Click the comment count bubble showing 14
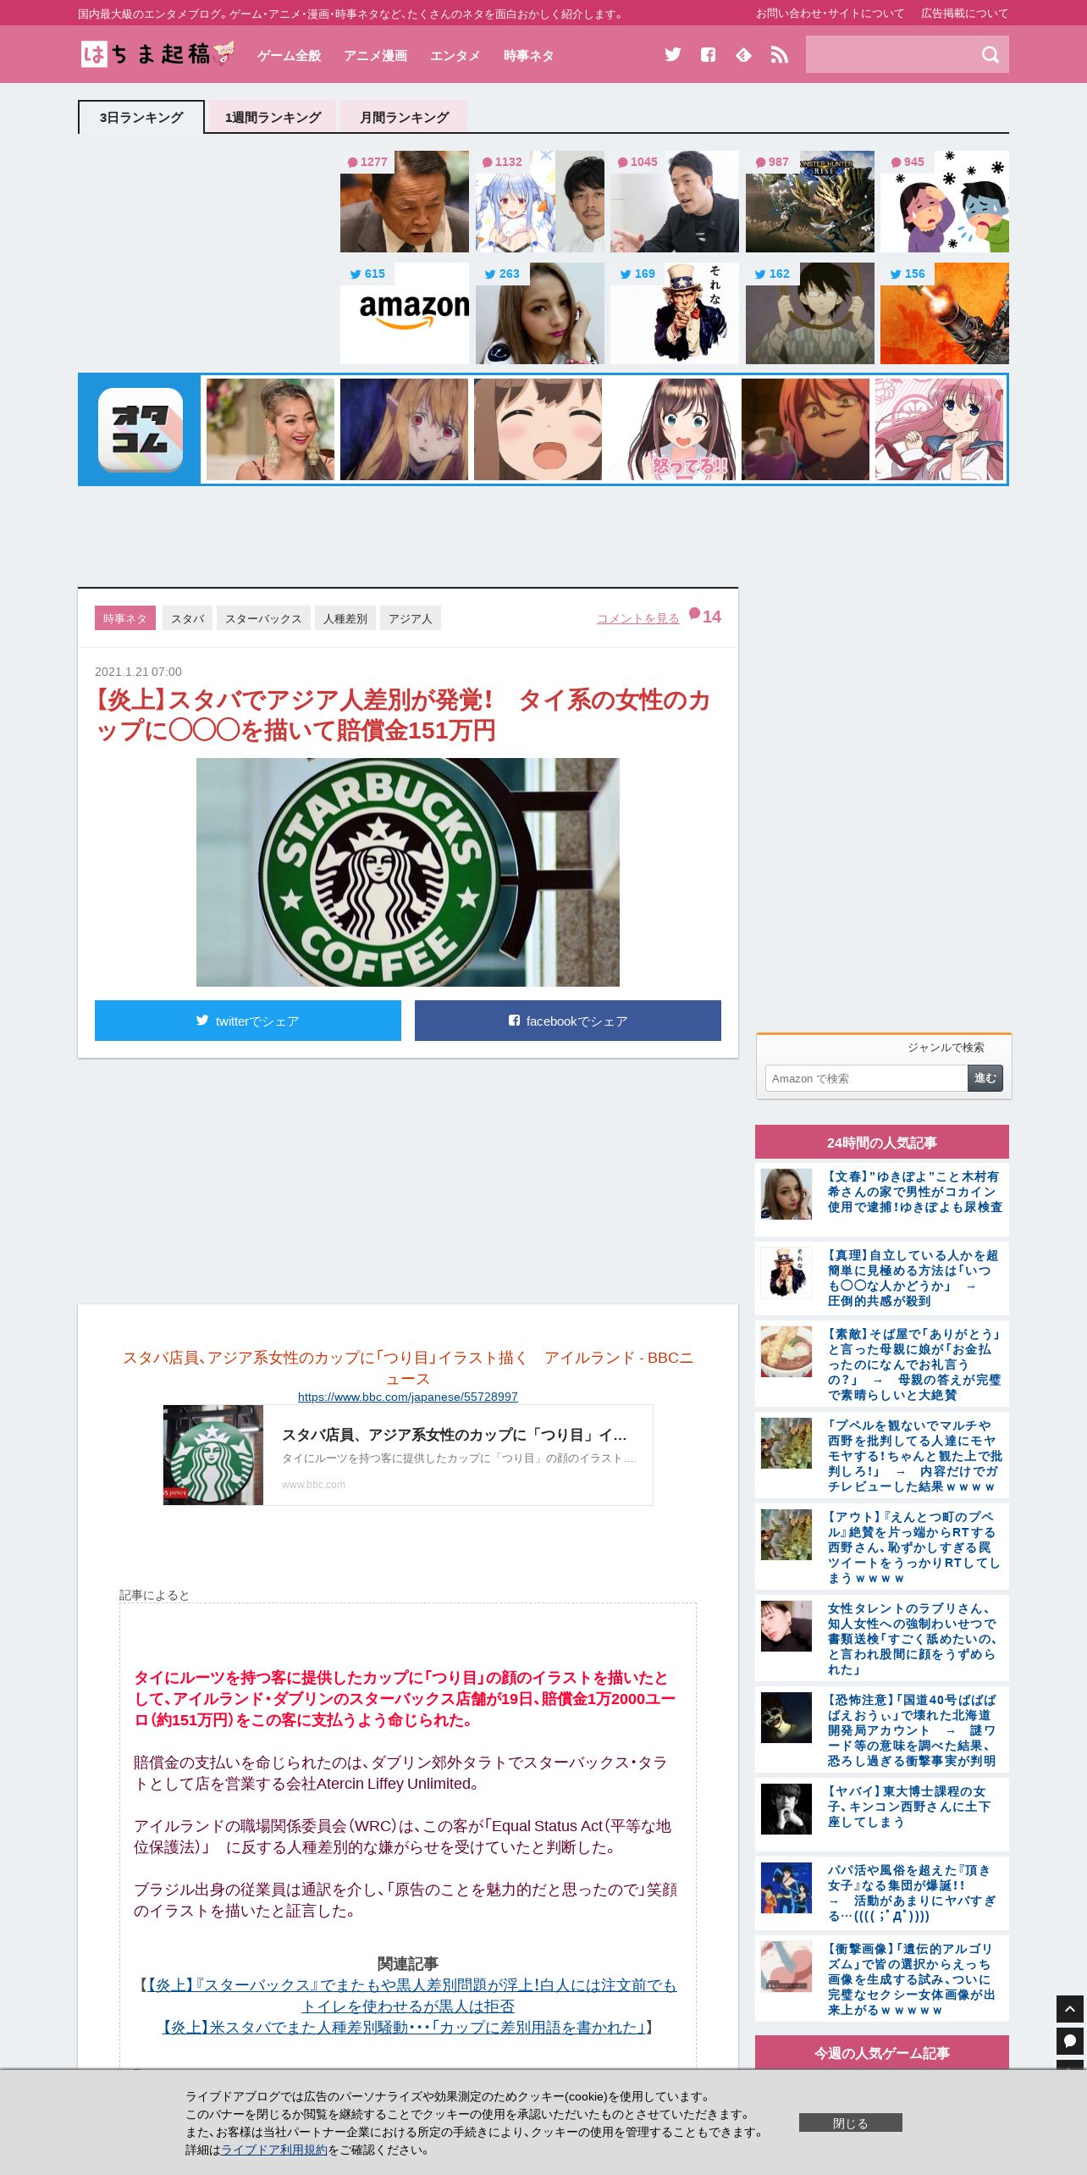This screenshot has height=2175, width=1087. (x=705, y=617)
